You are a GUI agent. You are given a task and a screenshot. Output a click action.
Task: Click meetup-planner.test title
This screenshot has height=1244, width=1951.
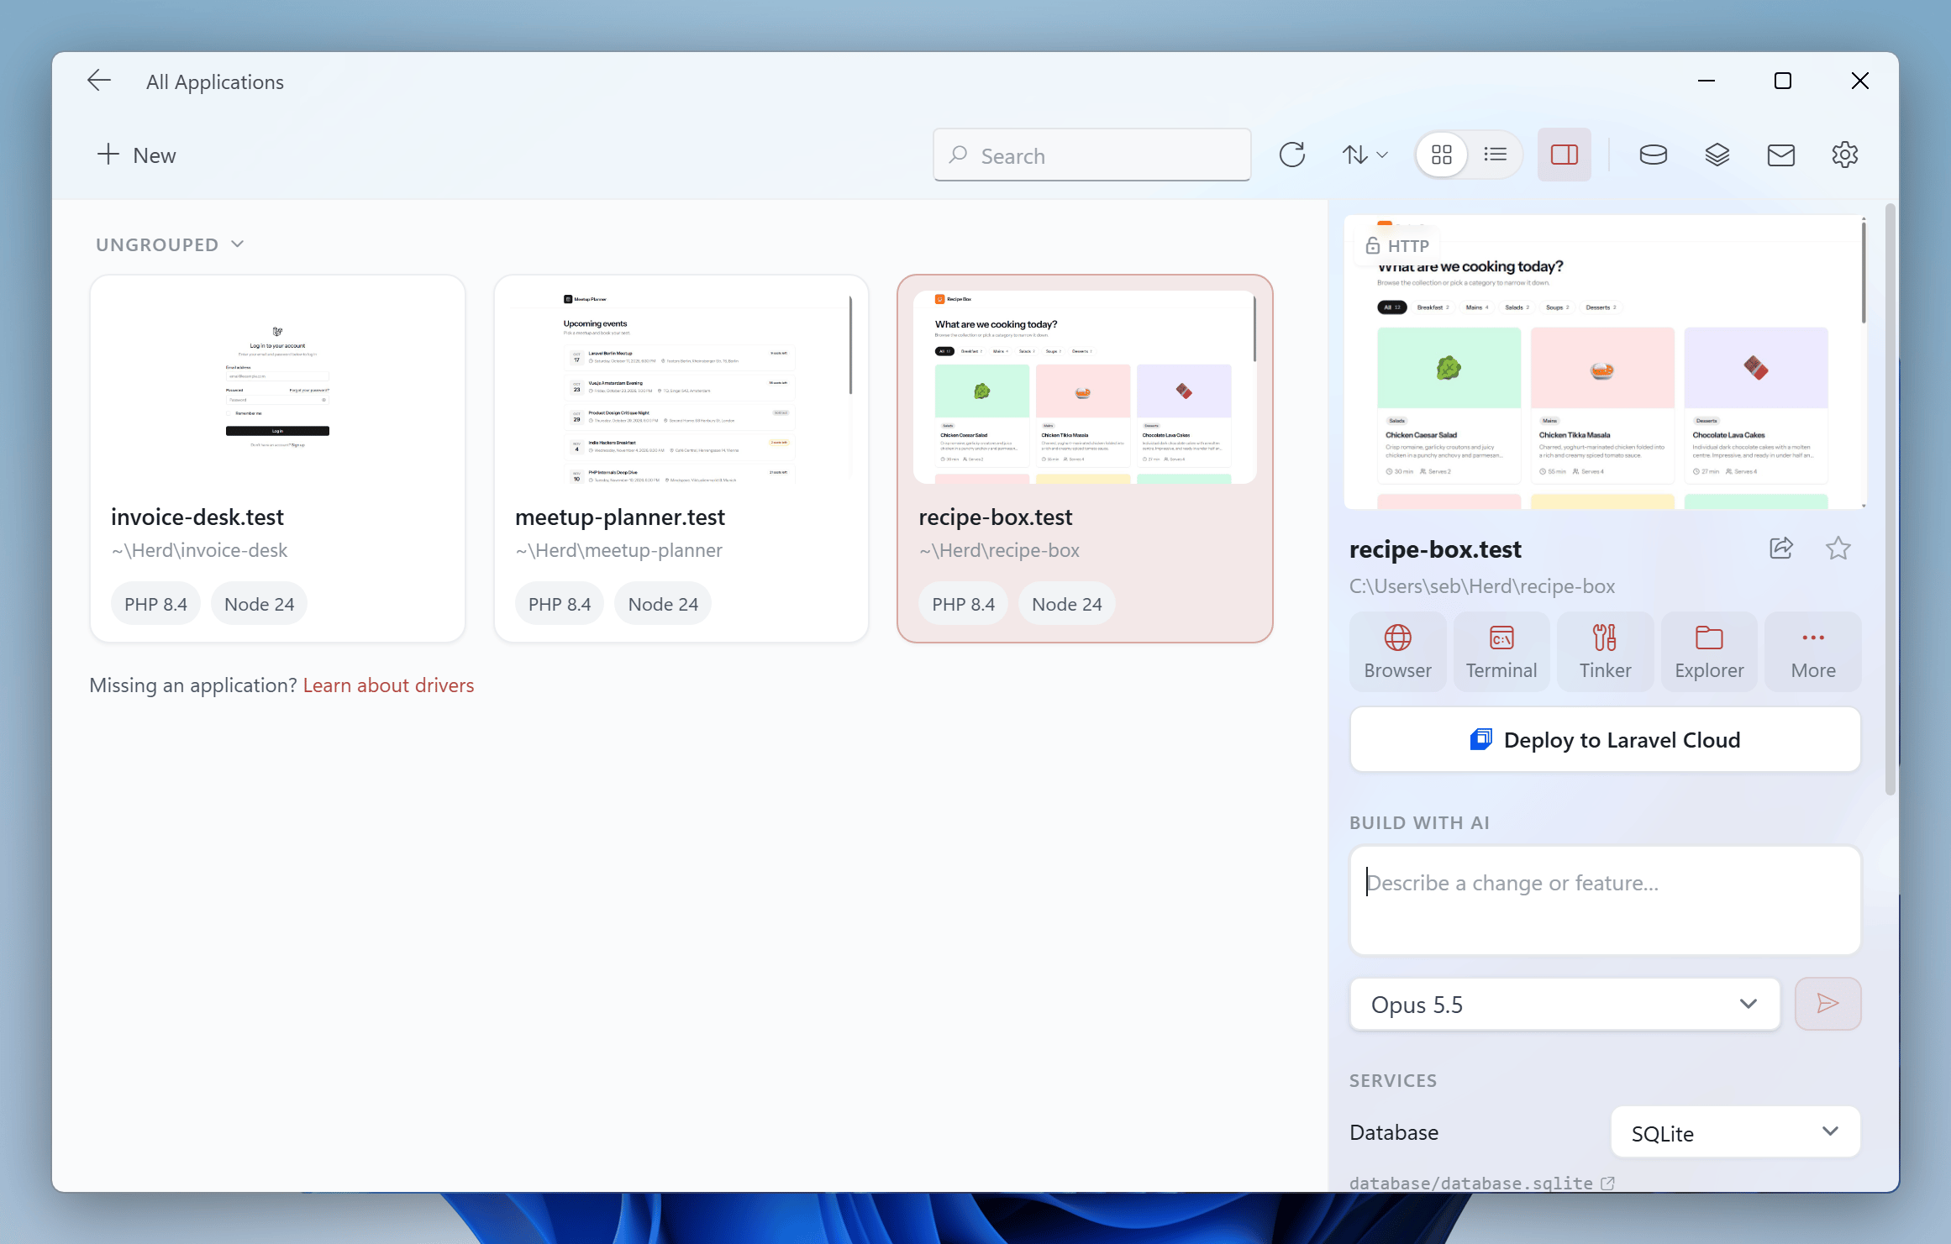tap(620, 517)
